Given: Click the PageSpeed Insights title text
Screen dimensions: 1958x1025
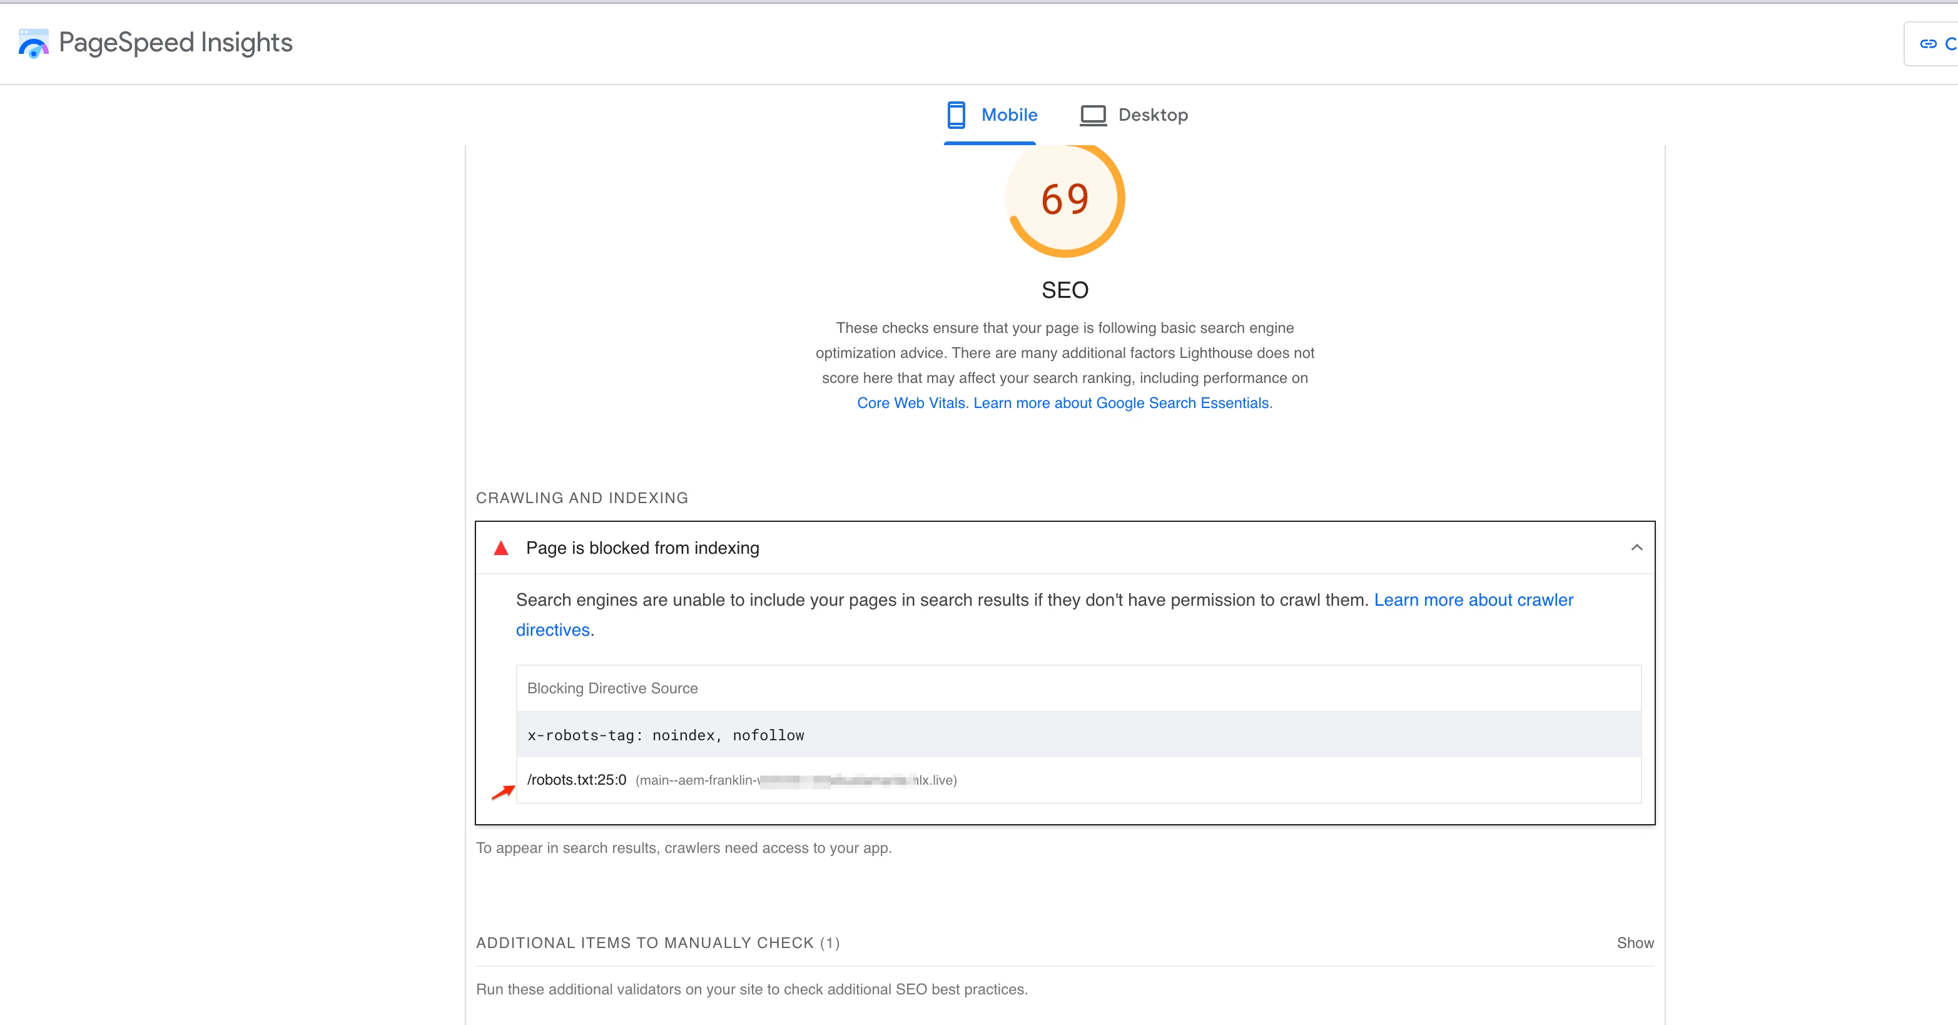Looking at the screenshot, I should (176, 43).
